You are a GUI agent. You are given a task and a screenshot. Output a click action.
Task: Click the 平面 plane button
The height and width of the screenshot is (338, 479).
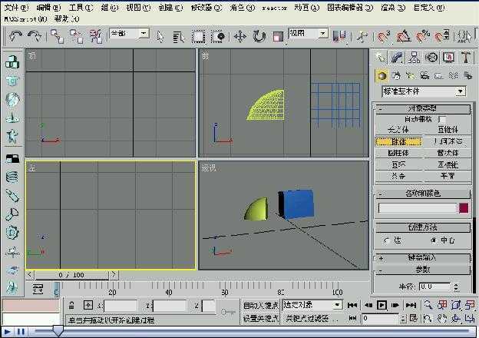tap(448, 176)
